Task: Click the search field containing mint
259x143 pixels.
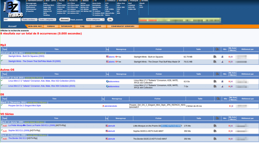Action: point(12,19)
